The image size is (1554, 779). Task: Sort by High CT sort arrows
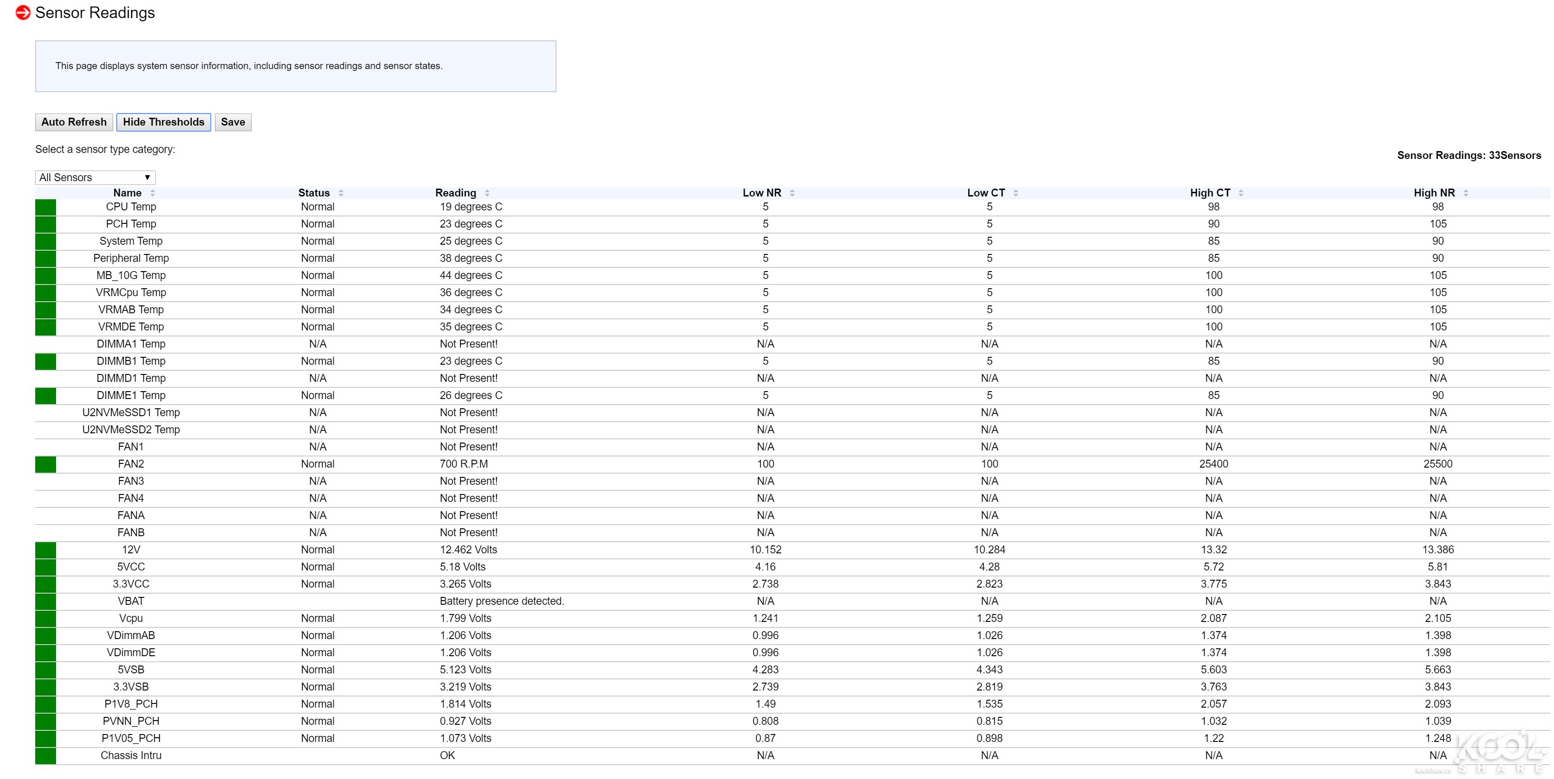(1241, 193)
